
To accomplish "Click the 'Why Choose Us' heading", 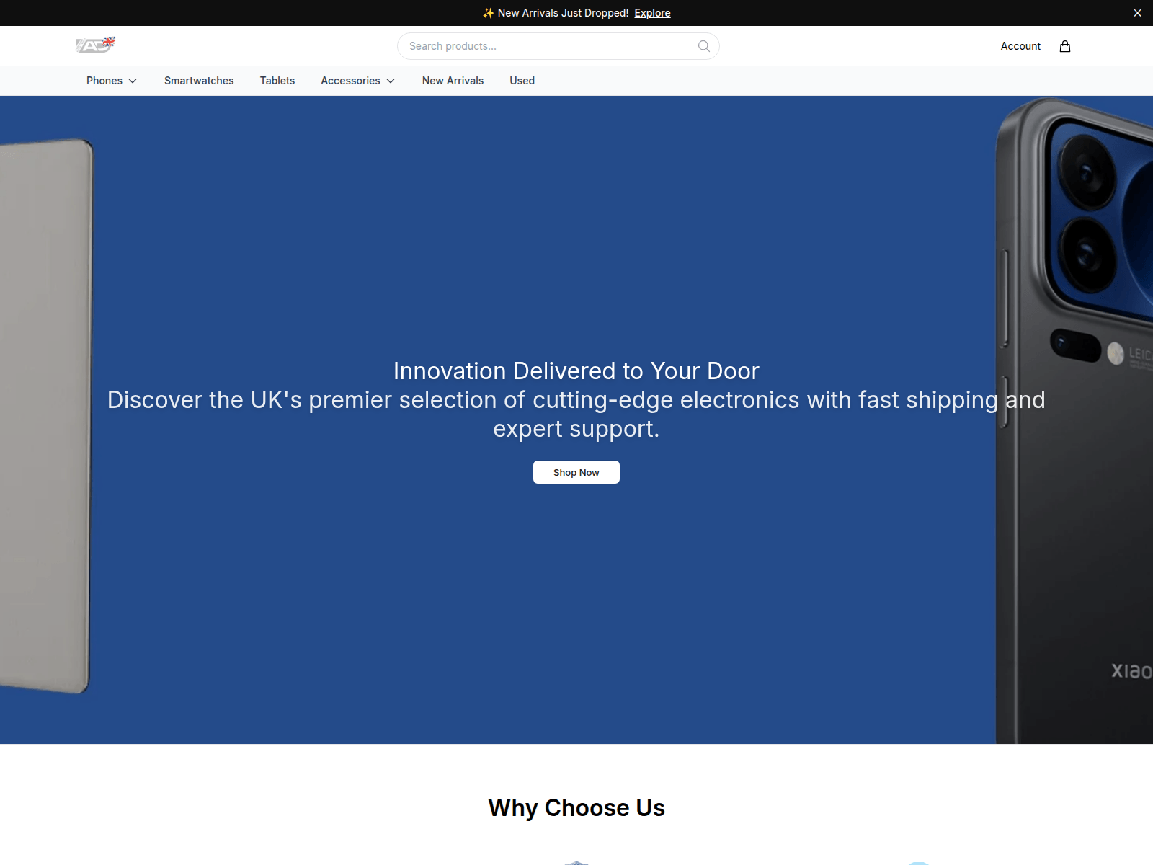I will coord(576,808).
